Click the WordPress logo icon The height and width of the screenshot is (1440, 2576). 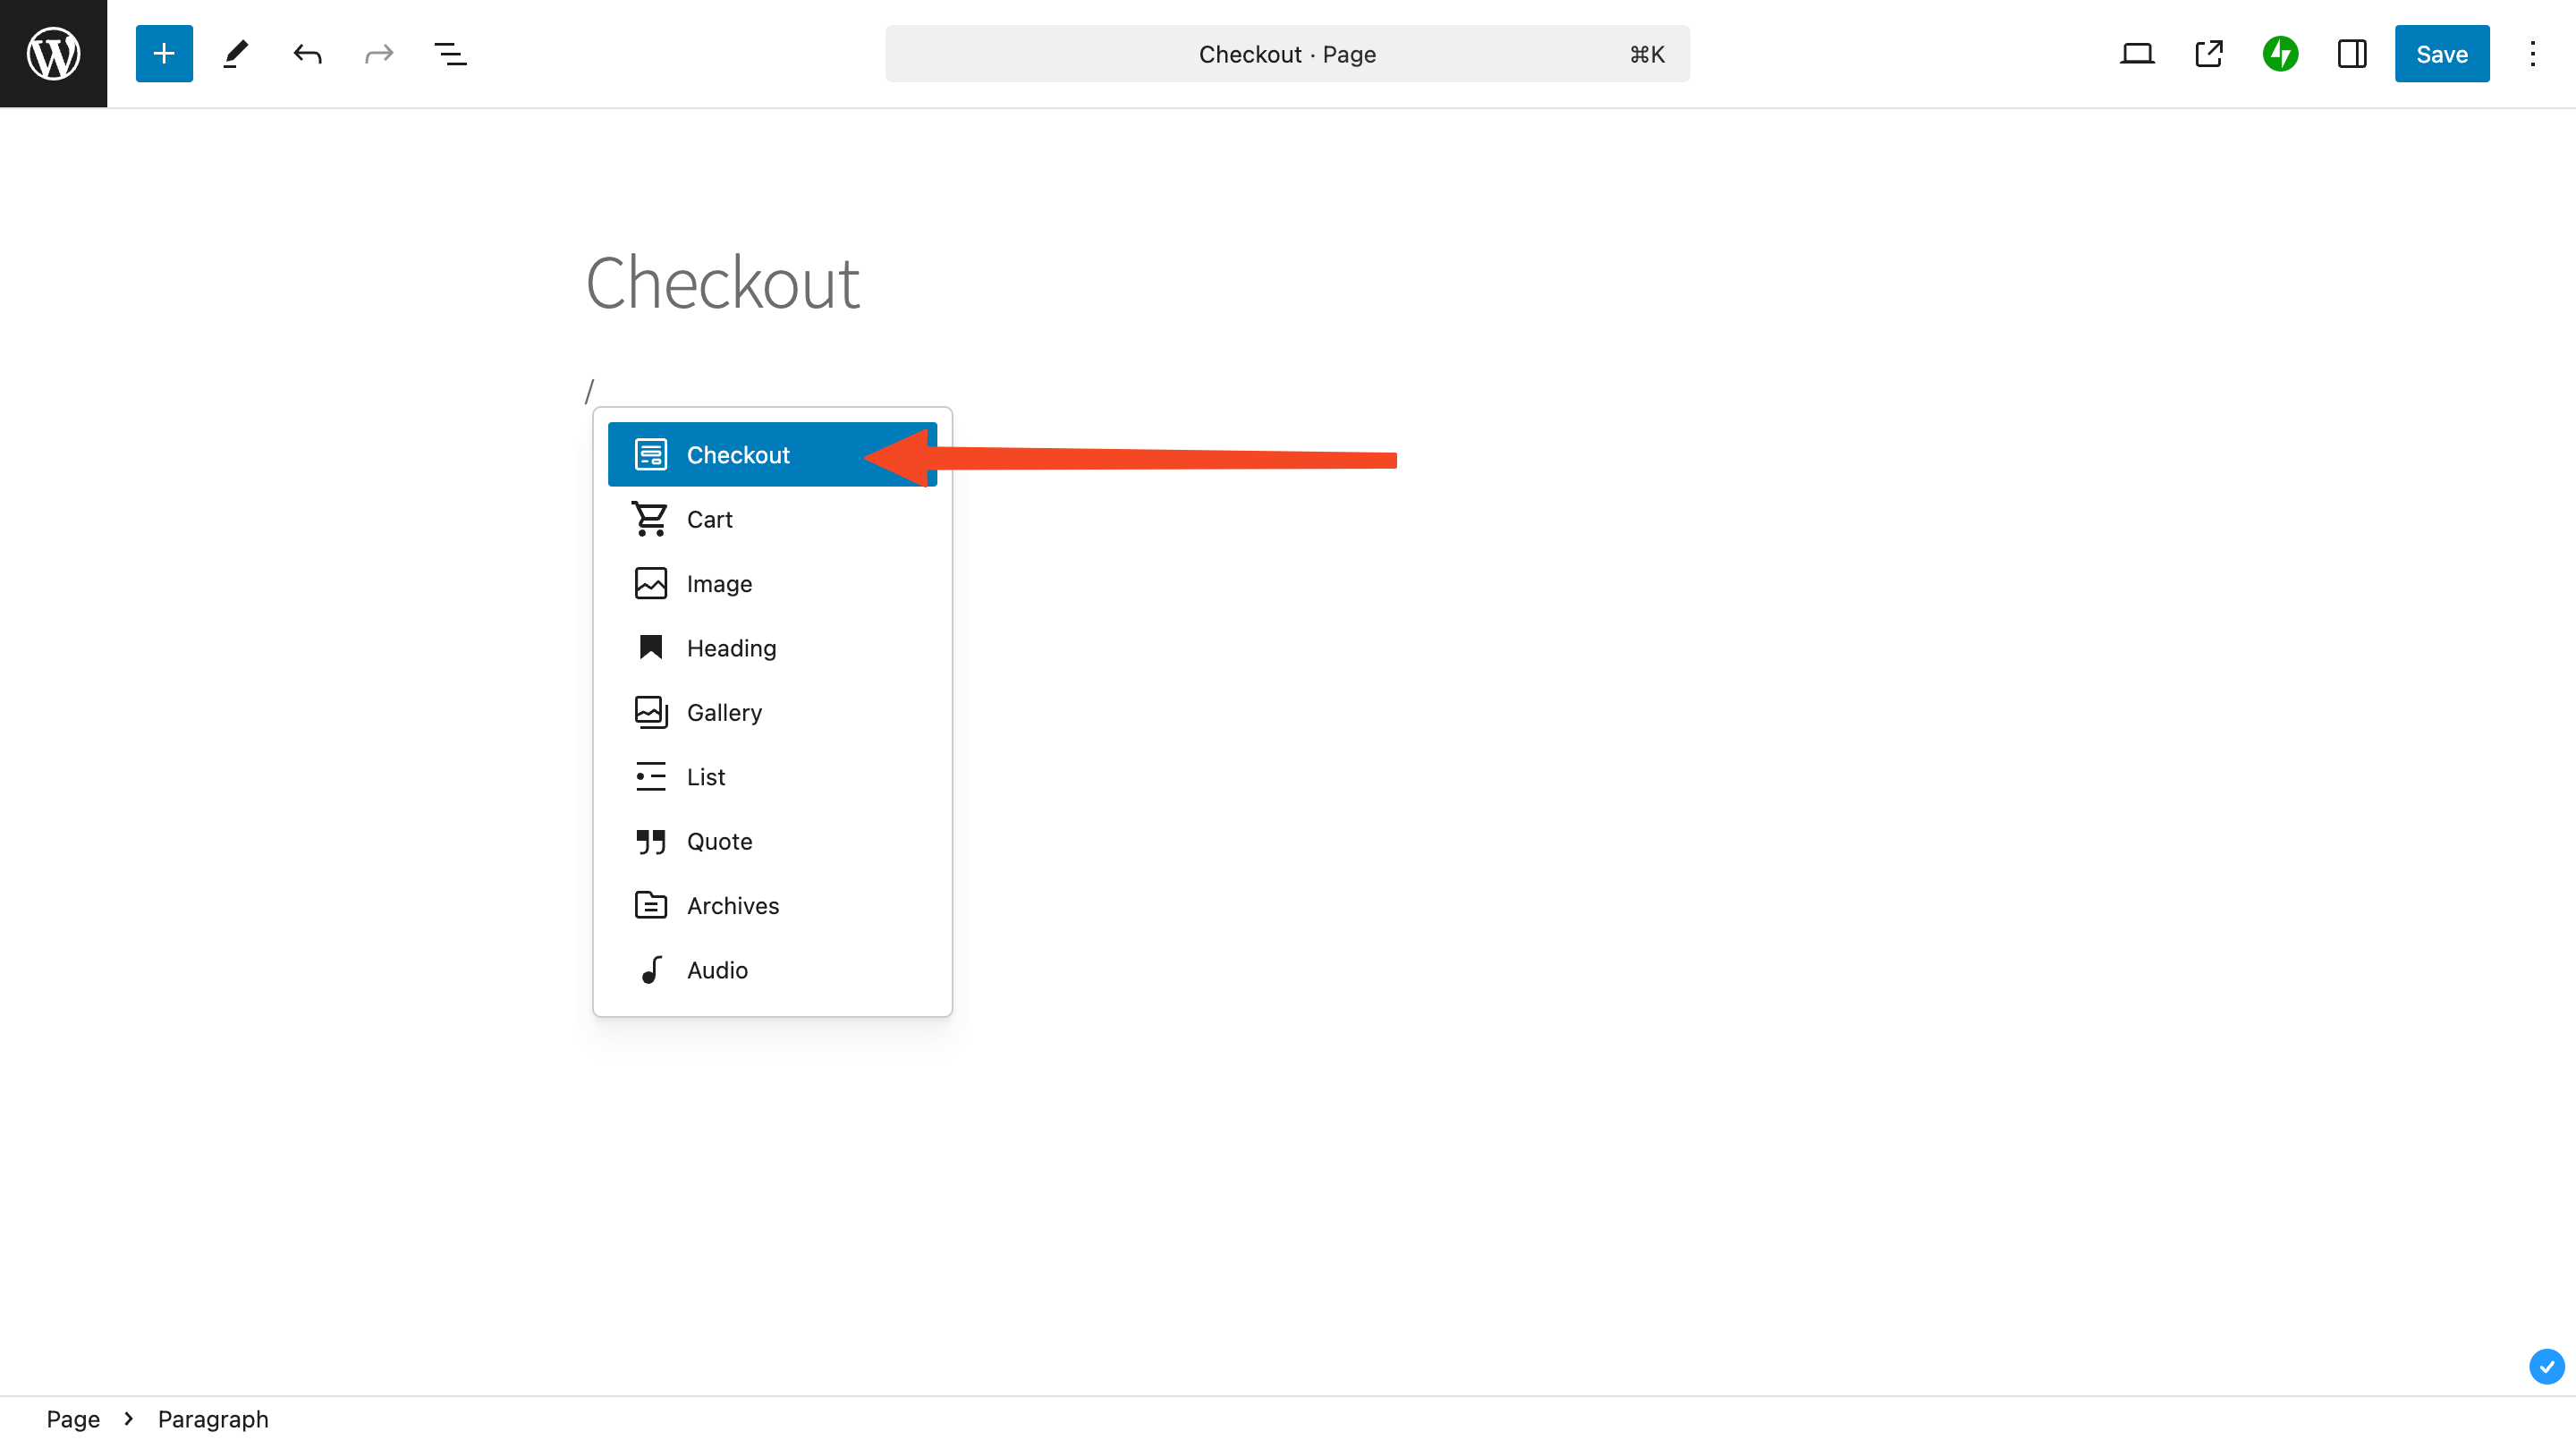53,53
